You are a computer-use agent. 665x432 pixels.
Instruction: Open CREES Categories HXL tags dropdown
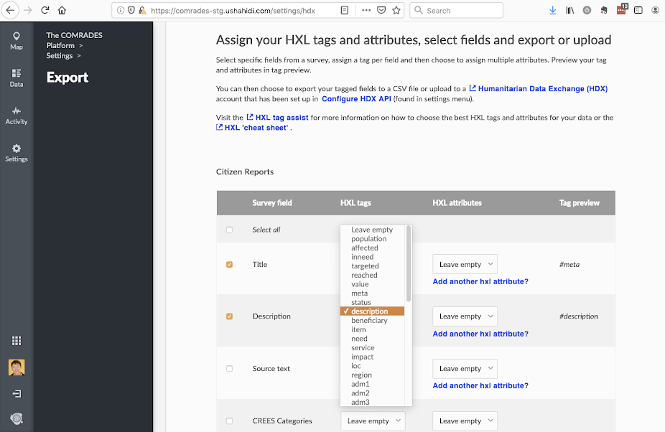point(373,421)
